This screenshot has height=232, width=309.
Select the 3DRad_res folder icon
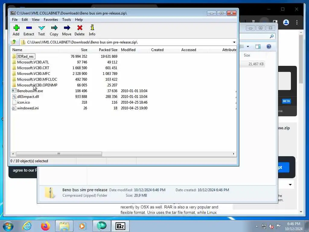pyautogui.click(x=14, y=56)
